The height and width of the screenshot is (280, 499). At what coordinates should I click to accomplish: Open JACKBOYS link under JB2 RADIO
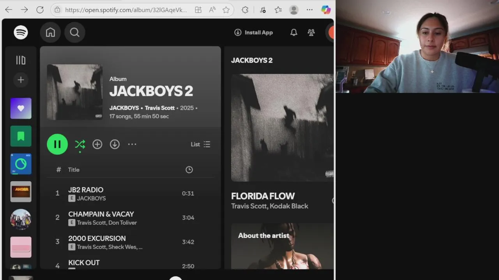[91, 198]
